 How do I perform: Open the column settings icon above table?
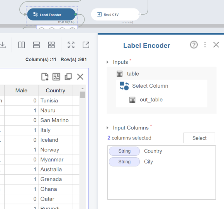pyautogui.click(x=56, y=77)
